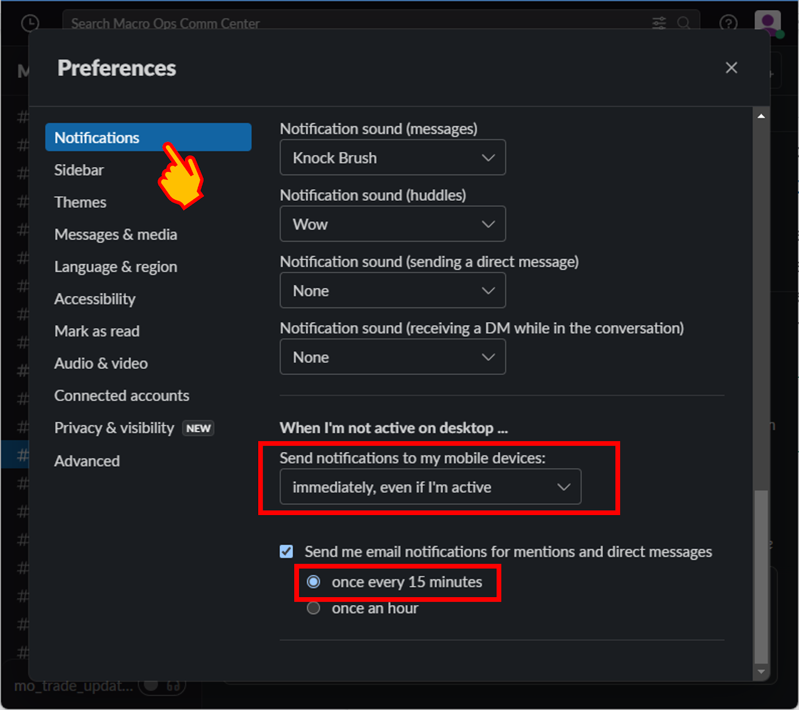The width and height of the screenshot is (799, 710).
Task: Select once an hour option
Action: tap(314, 608)
